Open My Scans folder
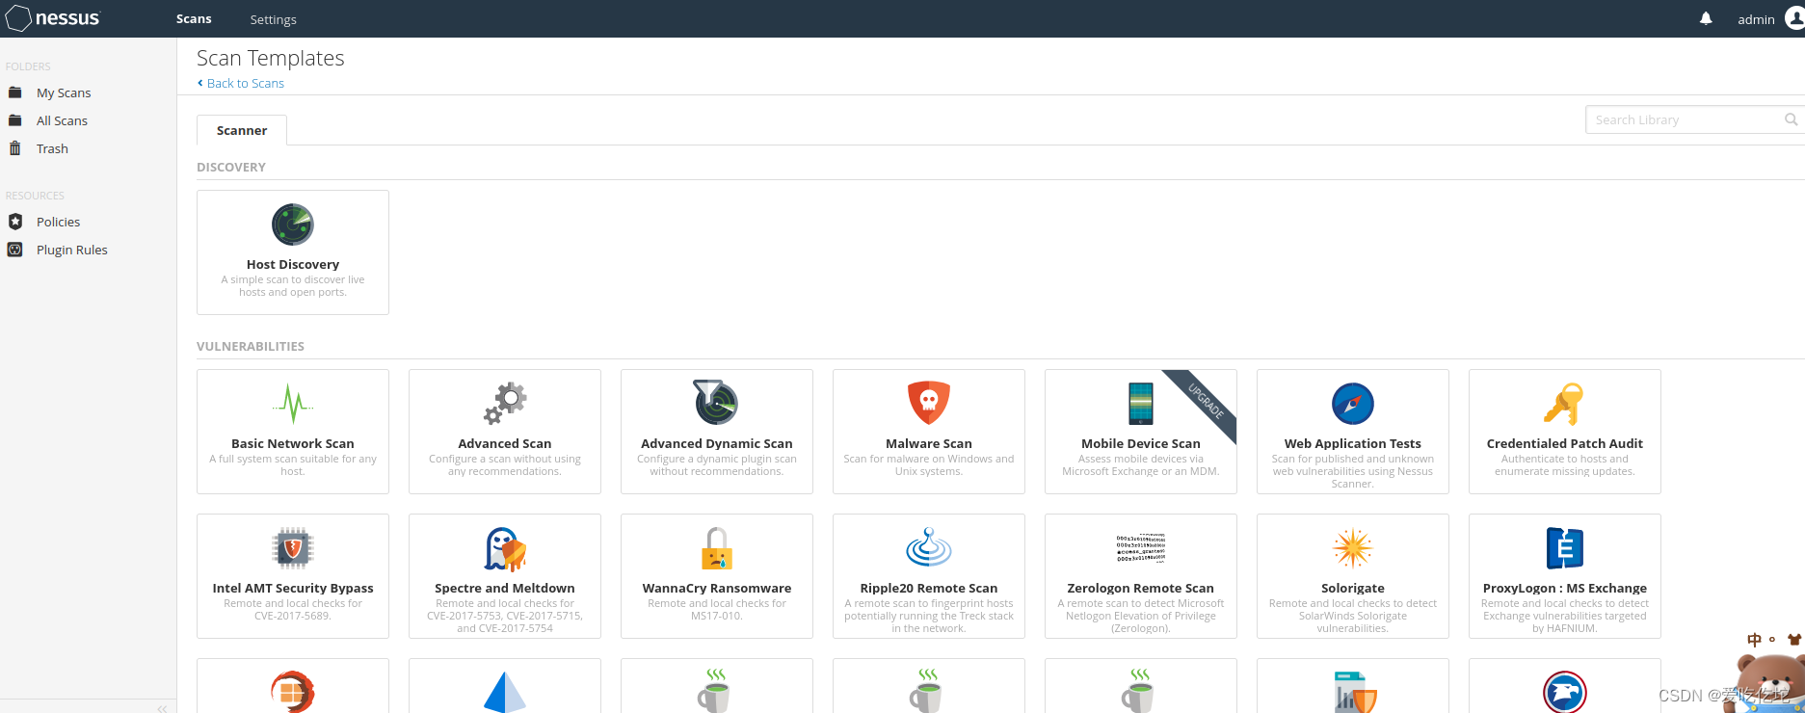Image resolution: width=1805 pixels, height=713 pixels. pyautogui.click(x=64, y=92)
